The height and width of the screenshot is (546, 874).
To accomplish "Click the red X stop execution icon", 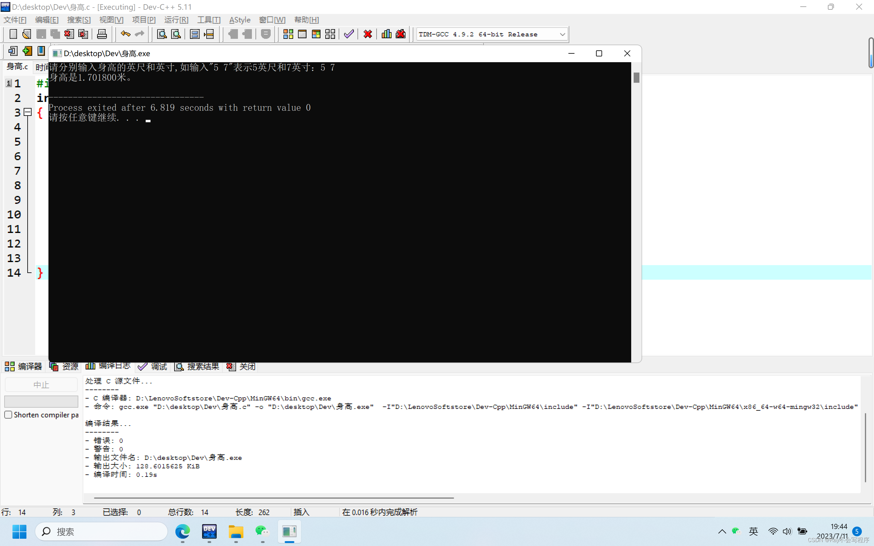I will pos(368,34).
